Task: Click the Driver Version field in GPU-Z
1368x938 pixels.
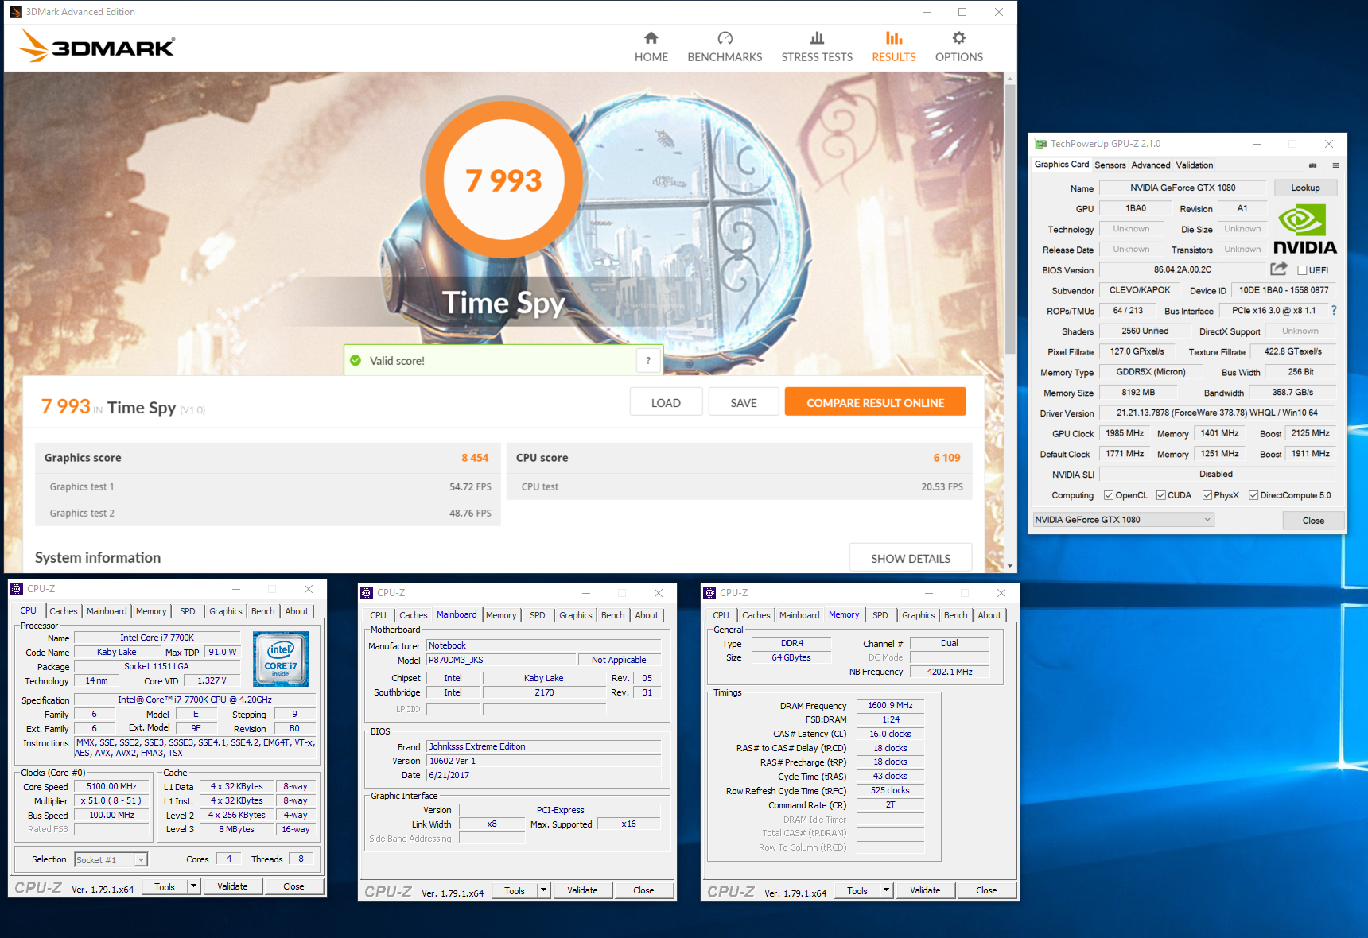Action: coord(1217,413)
